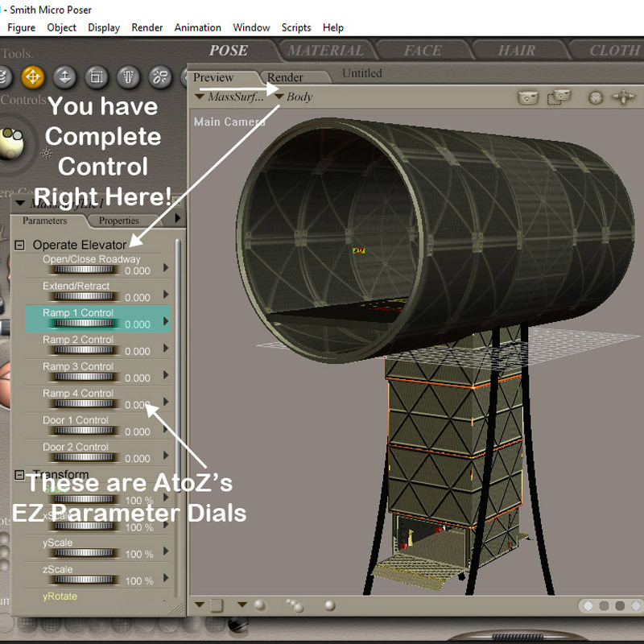Select the Translate In/Out tool
This screenshot has width=644, height=644.
[x=65, y=76]
